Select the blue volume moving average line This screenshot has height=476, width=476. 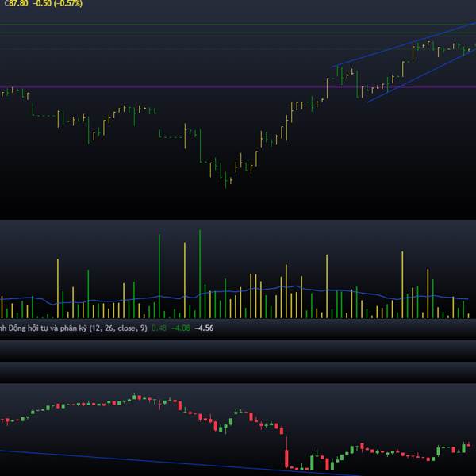coord(234,291)
